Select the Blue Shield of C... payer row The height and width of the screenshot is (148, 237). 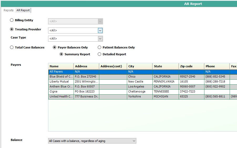(x=143, y=77)
